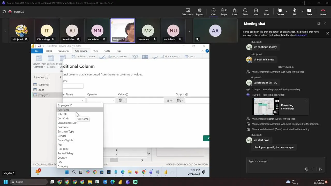
Task: Select the Mugelan S video tile
Action: tap(123, 30)
